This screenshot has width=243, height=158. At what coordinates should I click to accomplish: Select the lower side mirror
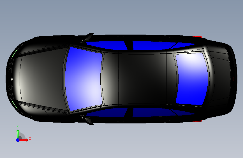click(88, 120)
